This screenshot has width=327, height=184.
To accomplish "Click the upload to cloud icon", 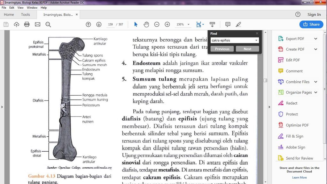I will (x=16, y=24).
